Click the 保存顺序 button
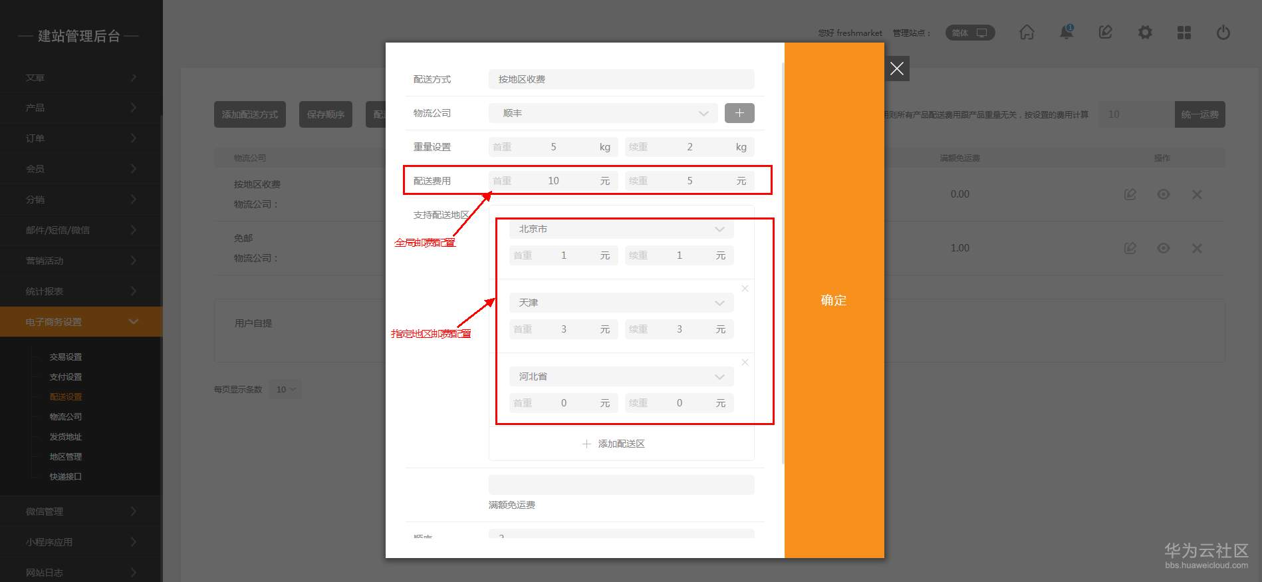The image size is (1262, 582). (326, 114)
